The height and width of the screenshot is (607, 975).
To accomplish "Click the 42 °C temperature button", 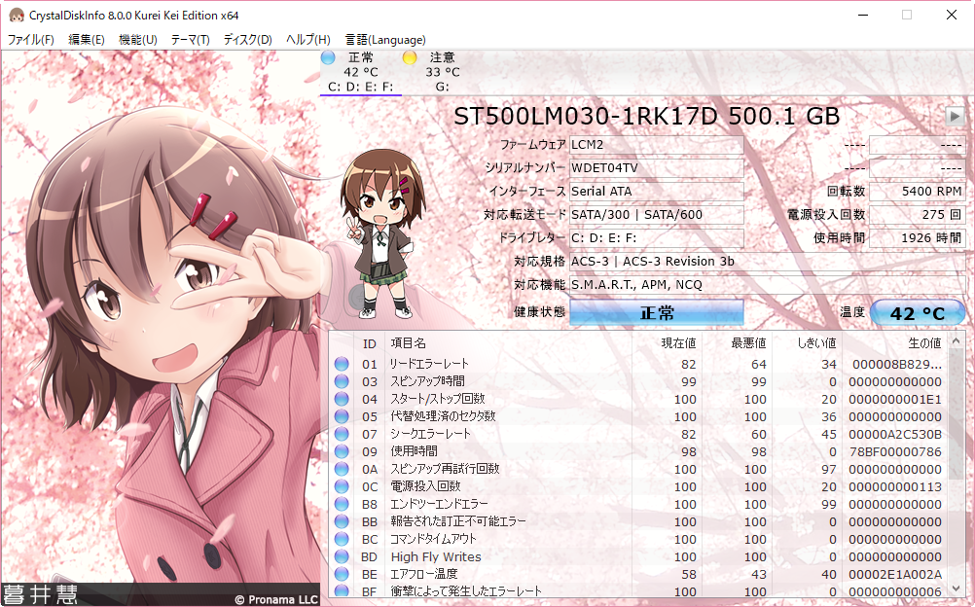I will (918, 313).
